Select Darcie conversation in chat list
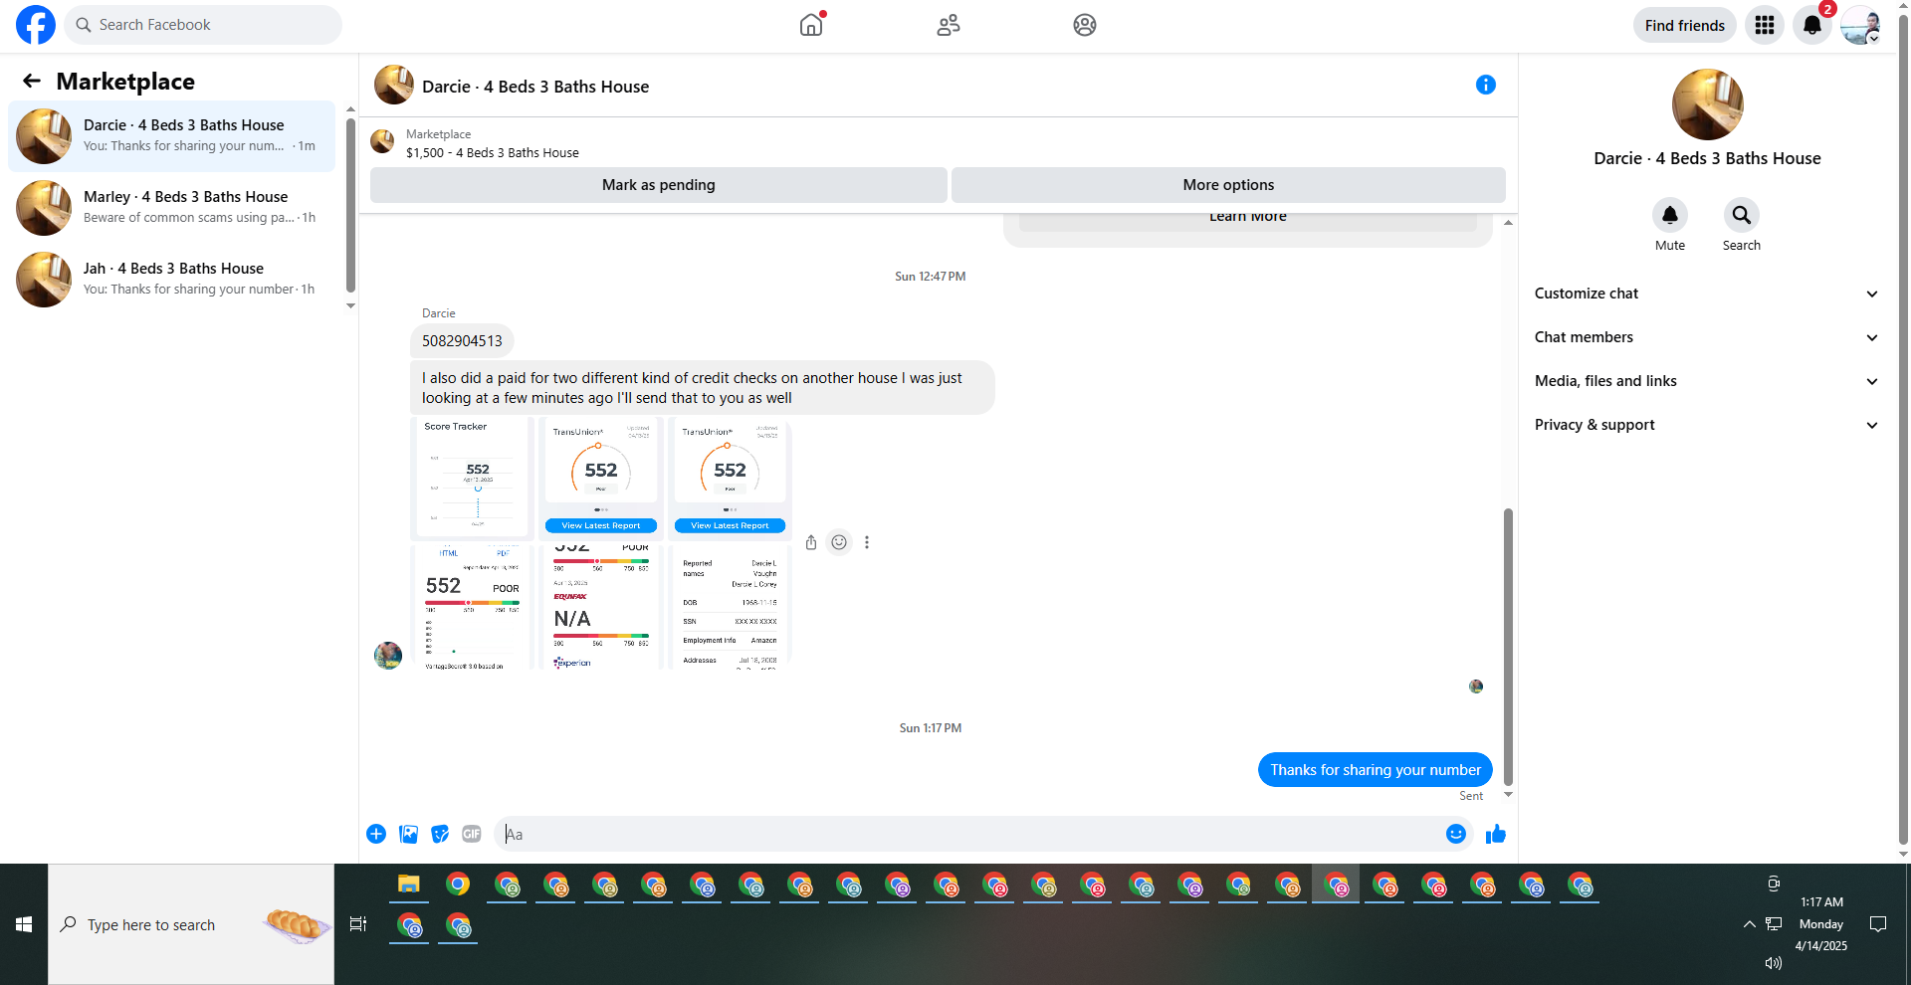Viewport: 1911px width, 985px height. coord(172,136)
